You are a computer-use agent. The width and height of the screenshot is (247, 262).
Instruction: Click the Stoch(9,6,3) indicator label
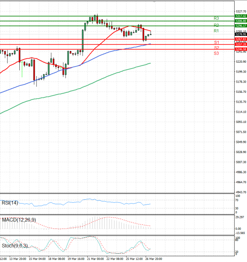pos(15,246)
